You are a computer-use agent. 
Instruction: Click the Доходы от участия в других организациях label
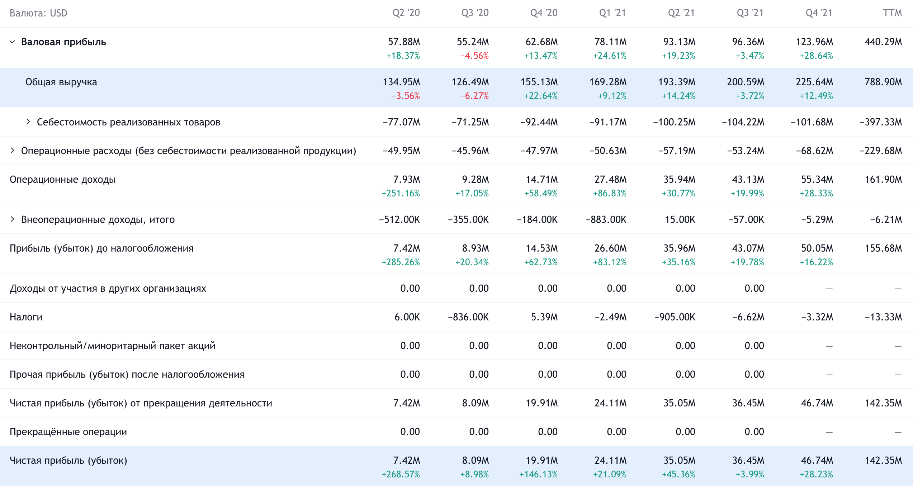tap(108, 289)
